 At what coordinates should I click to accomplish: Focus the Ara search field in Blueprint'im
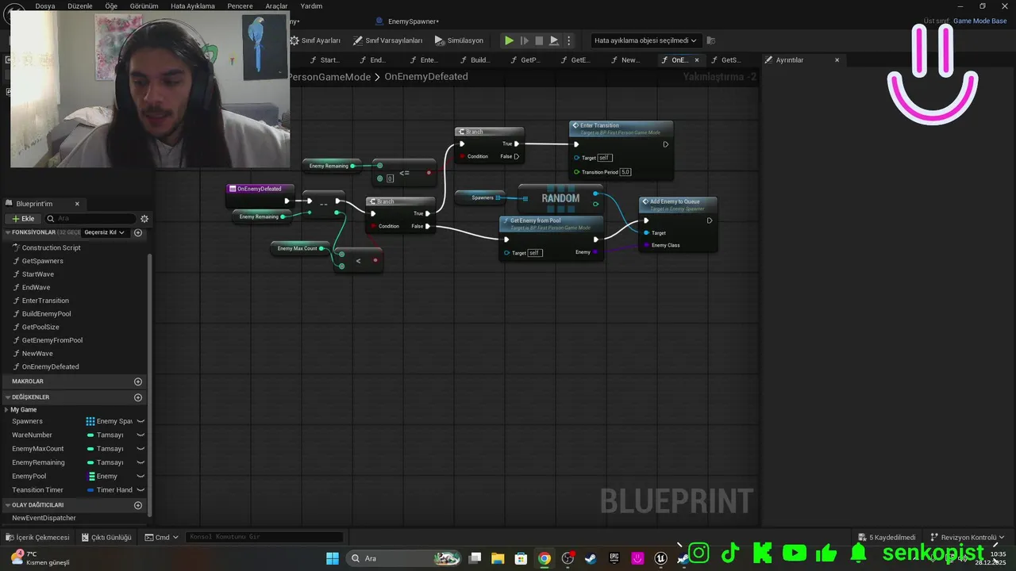point(90,219)
